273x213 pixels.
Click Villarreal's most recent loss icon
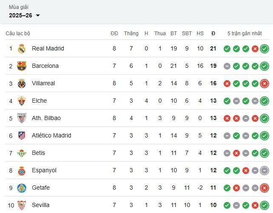264,83
